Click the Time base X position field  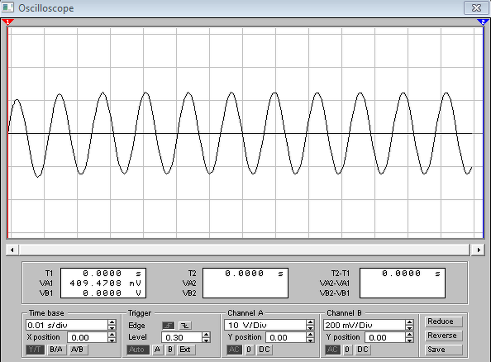pyautogui.click(x=87, y=337)
